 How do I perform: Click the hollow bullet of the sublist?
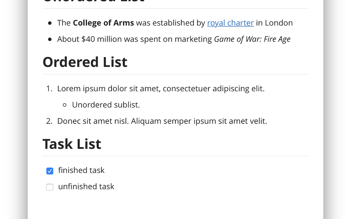[65, 105]
